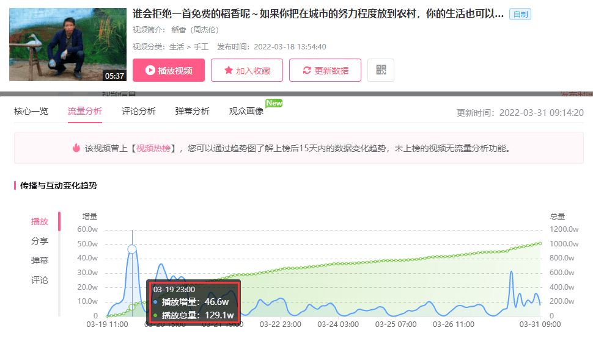Screen dimensions: 593x344
Task: Click the 视频简介 稻香 description text
Action: pyautogui.click(x=175, y=30)
